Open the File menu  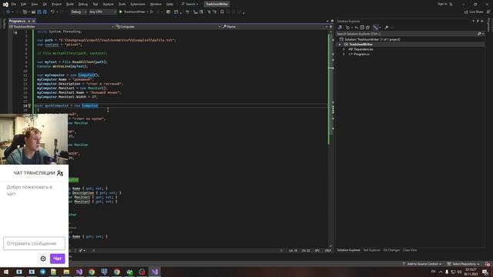tap(14, 4)
